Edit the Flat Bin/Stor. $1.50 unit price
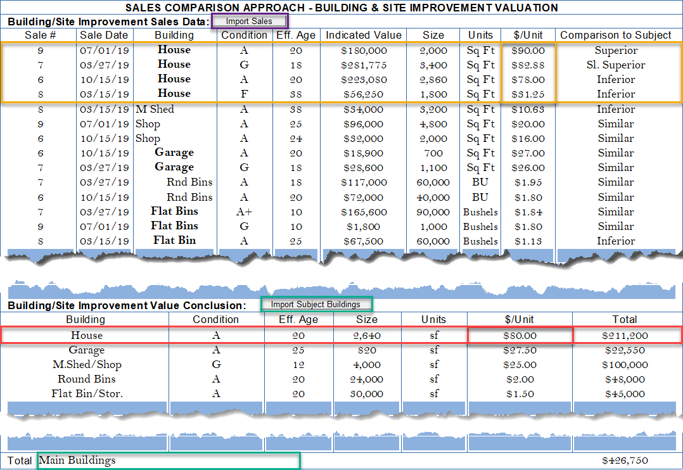This screenshot has width=683, height=470. click(x=520, y=394)
